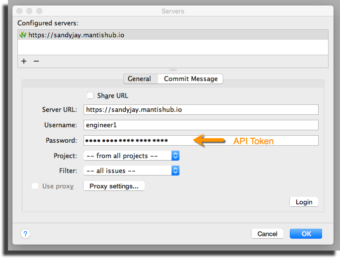Focus the Server URL input field

click(x=201, y=109)
